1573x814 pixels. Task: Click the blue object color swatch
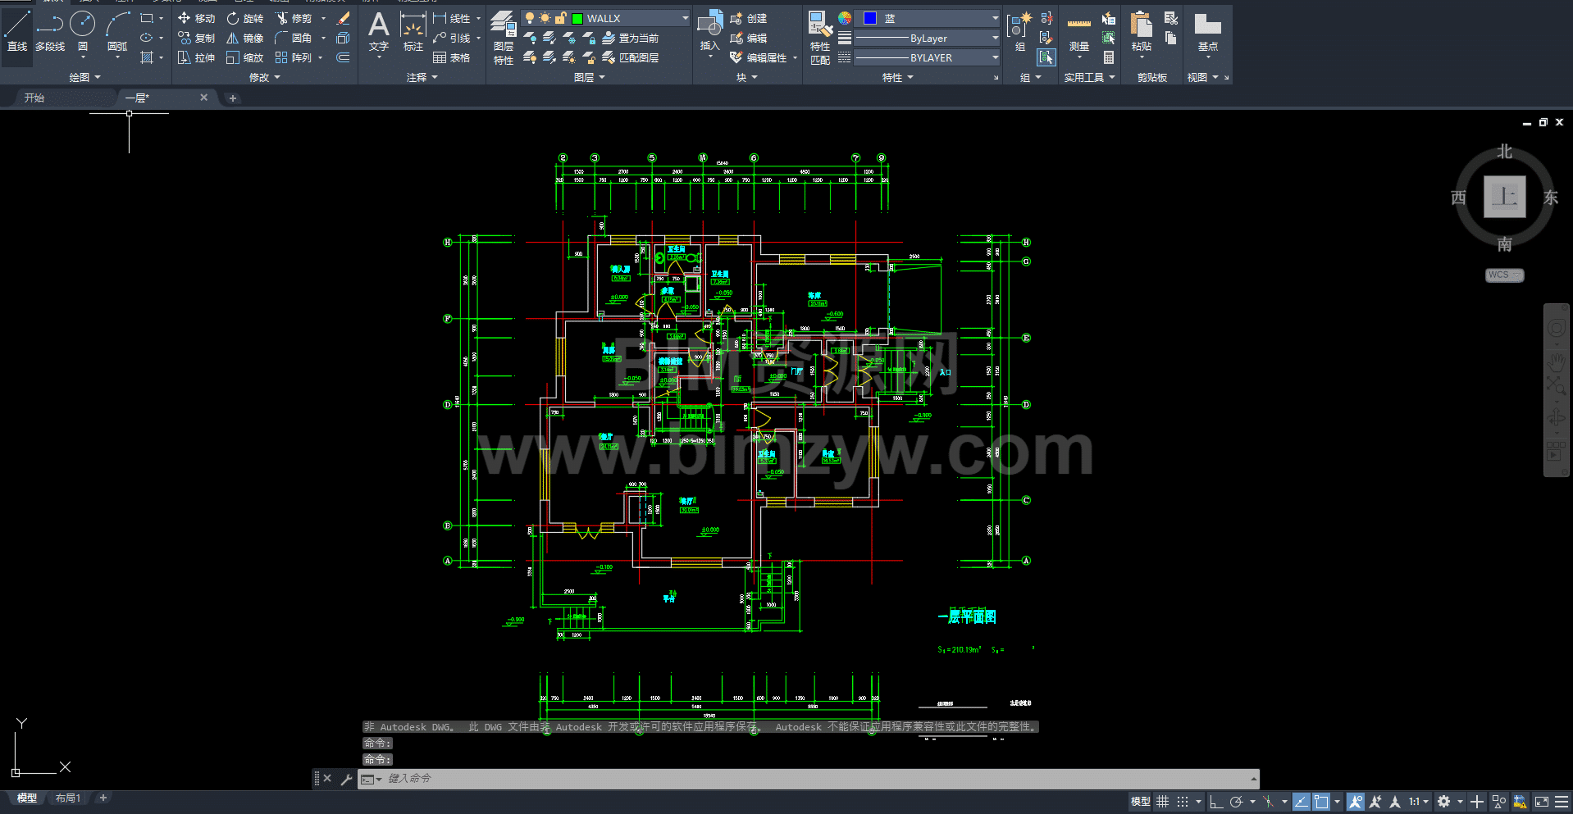click(x=870, y=18)
